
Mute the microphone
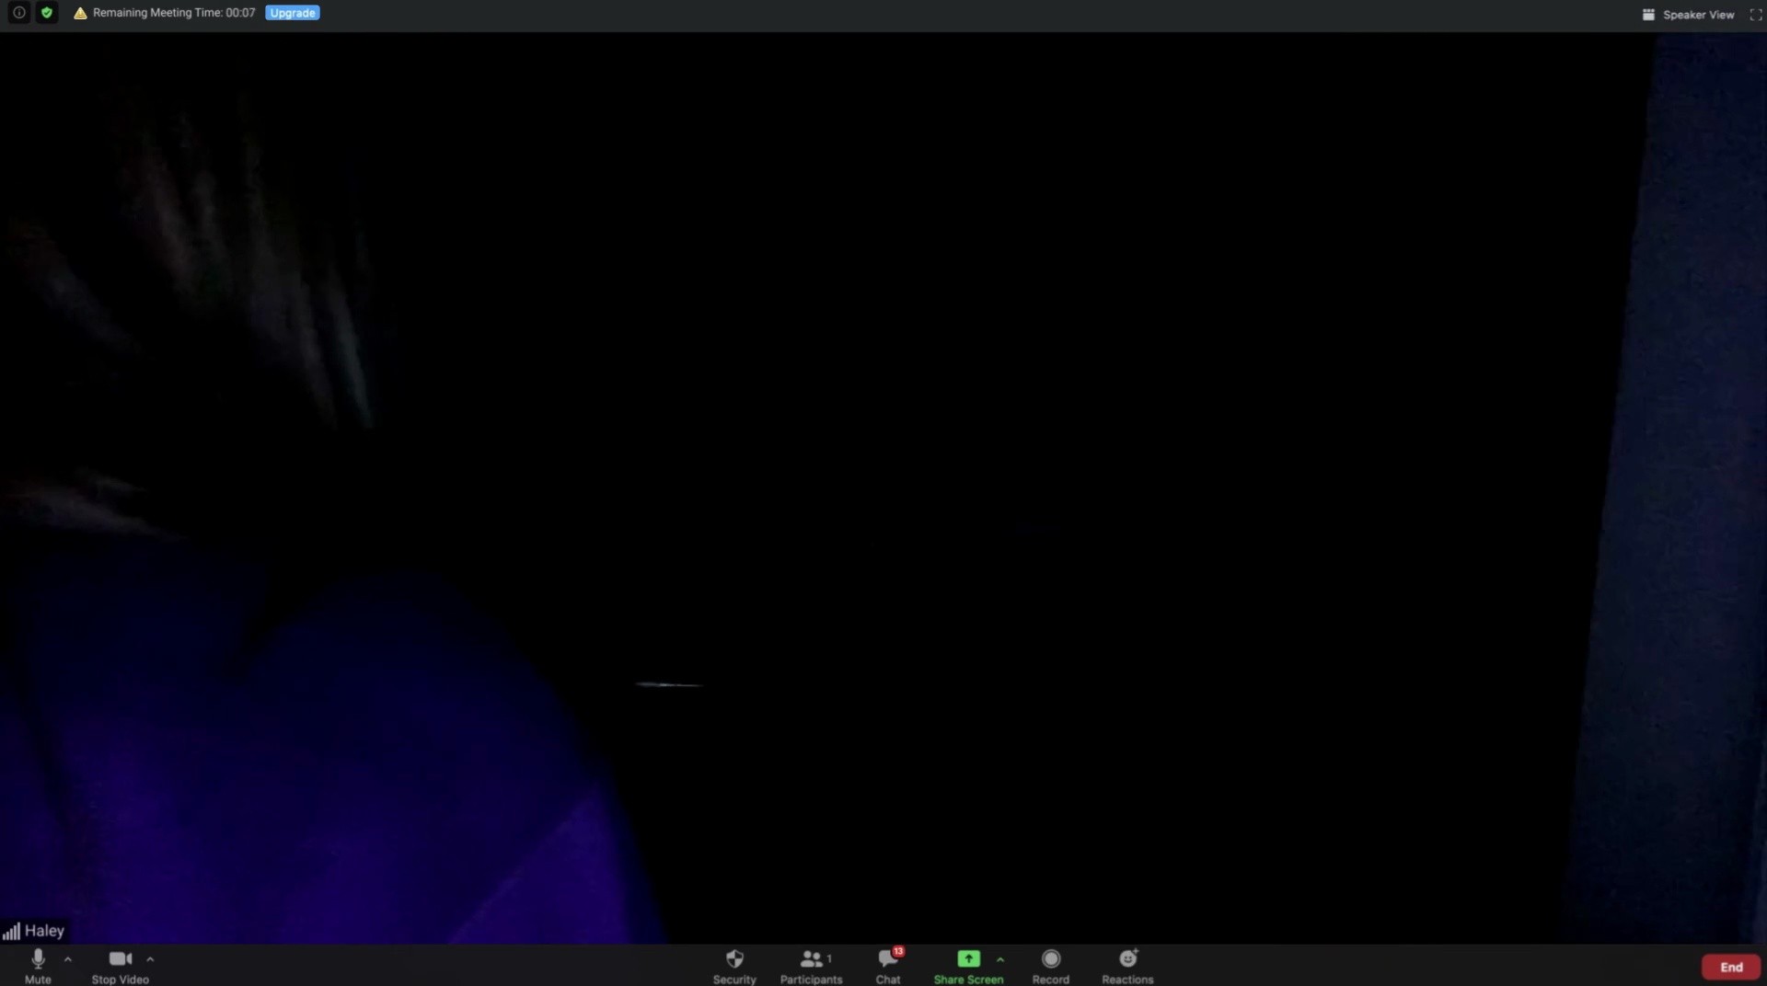[38, 966]
